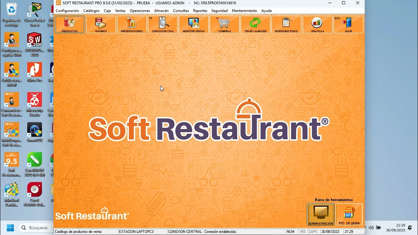Click the SmartPSS desktop icon
This screenshot has height=235, width=418.
pyautogui.click(x=35, y=132)
